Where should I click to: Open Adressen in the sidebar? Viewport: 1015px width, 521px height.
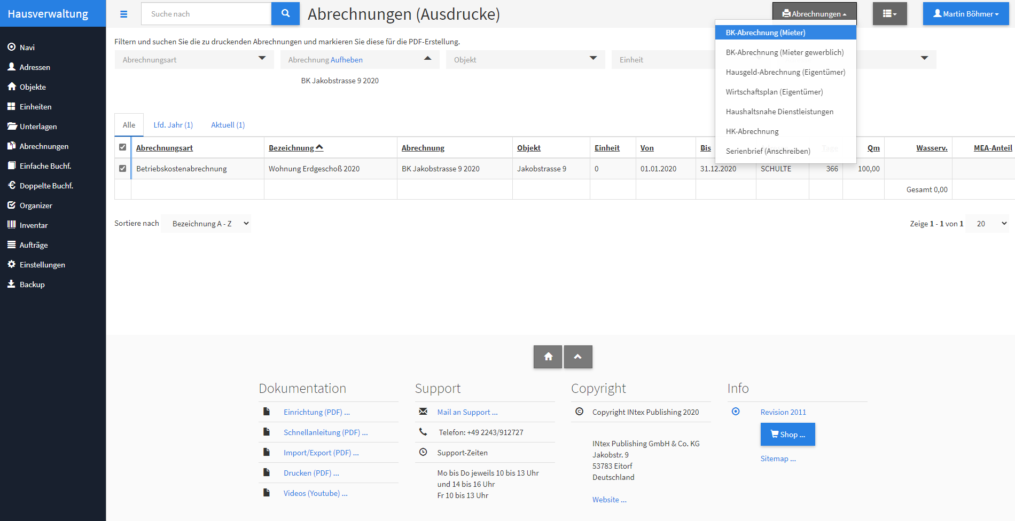(x=35, y=67)
